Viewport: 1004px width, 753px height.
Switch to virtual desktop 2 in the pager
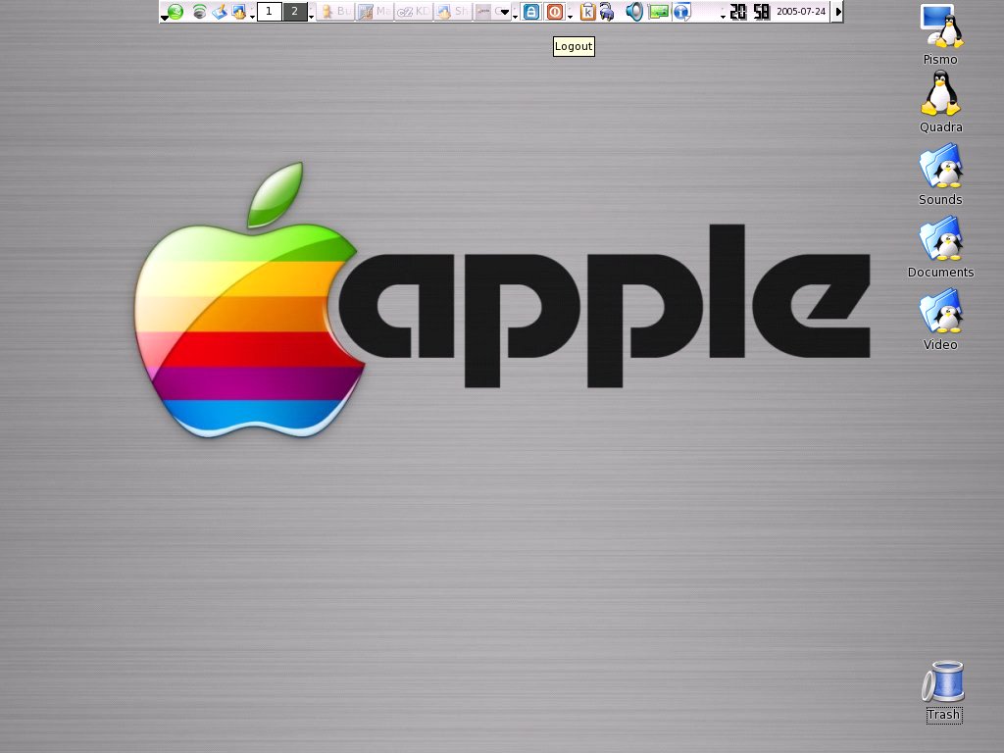click(294, 11)
